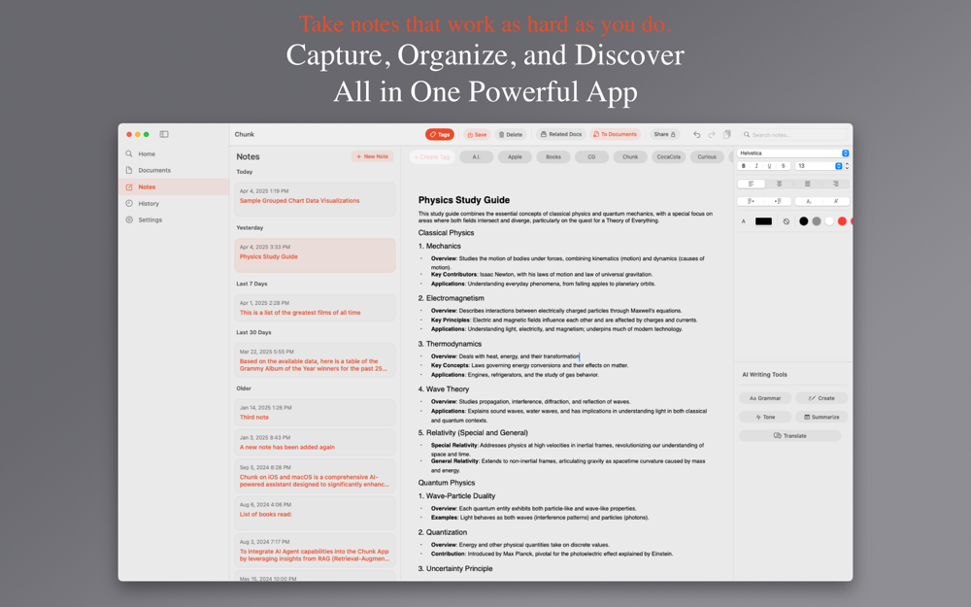Open the black text color well
The height and width of the screenshot is (607, 971).
763,221
